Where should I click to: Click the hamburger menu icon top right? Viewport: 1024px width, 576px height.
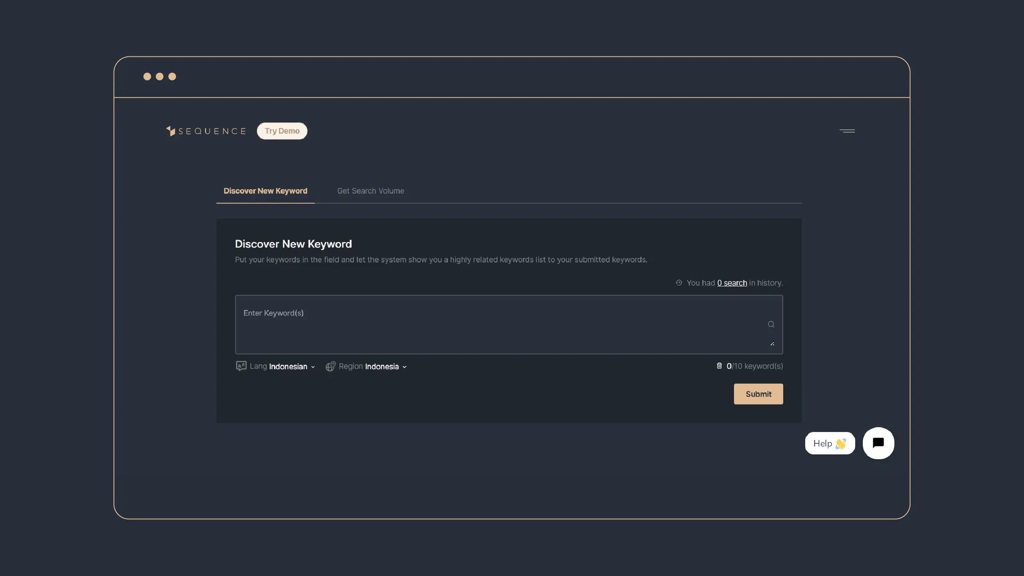(848, 130)
